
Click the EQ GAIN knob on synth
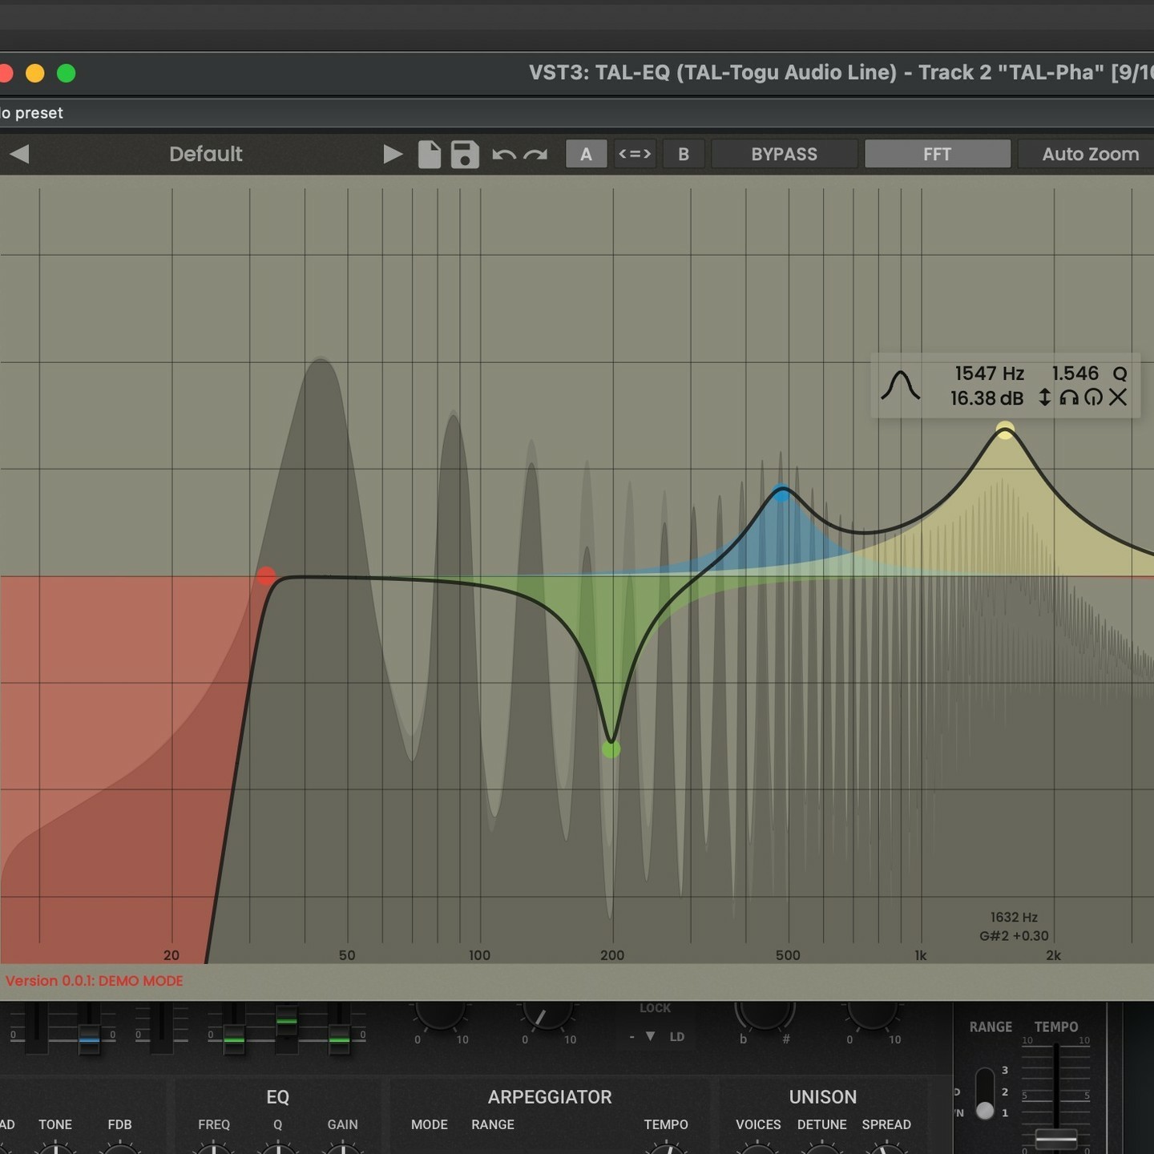(342, 1149)
